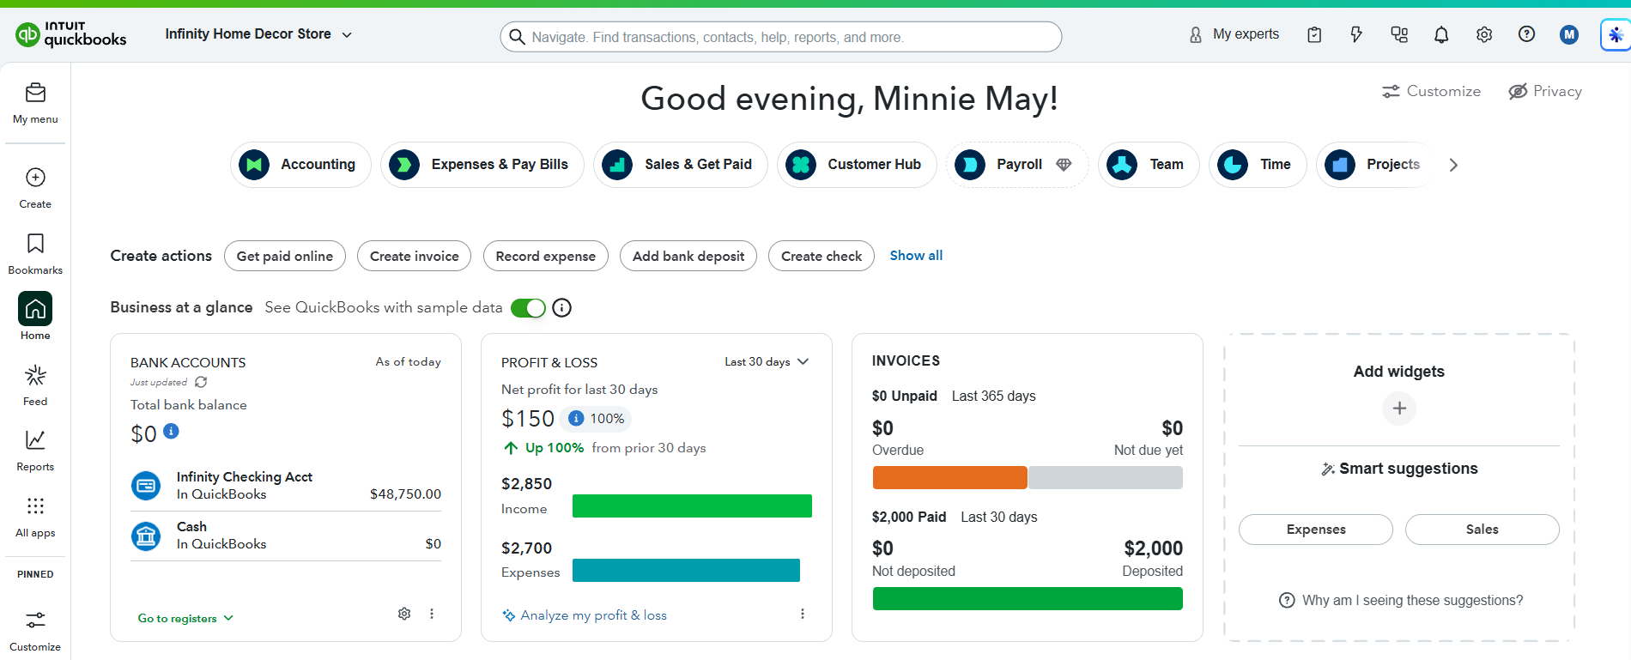Image resolution: width=1631 pixels, height=660 pixels.
Task: Open the Last 30 days period dropdown
Action: click(x=767, y=361)
